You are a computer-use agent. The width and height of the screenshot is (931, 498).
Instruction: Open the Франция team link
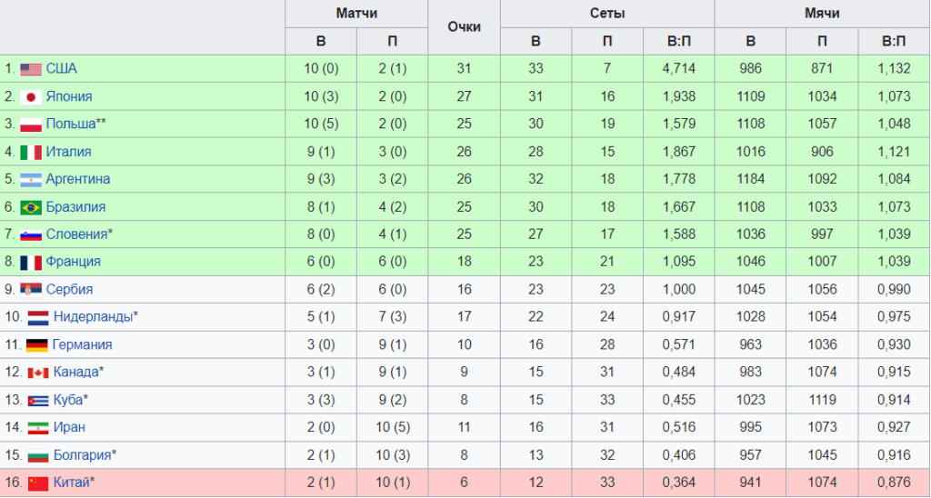point(73,262)
